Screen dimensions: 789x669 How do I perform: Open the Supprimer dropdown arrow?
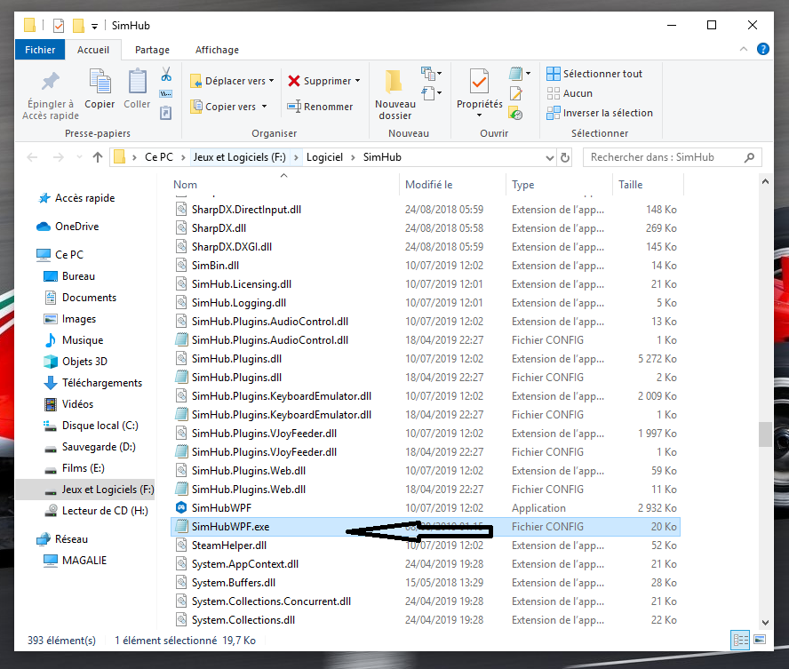(358, 81)
